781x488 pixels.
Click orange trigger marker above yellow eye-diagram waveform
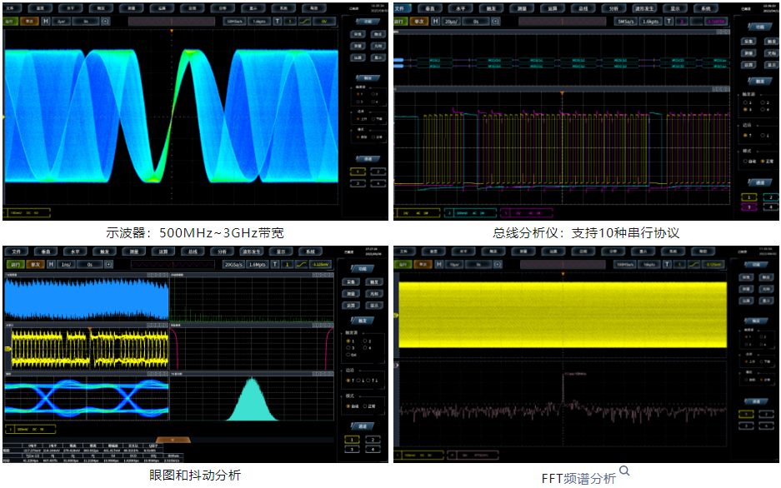click(x=88, y=327)
